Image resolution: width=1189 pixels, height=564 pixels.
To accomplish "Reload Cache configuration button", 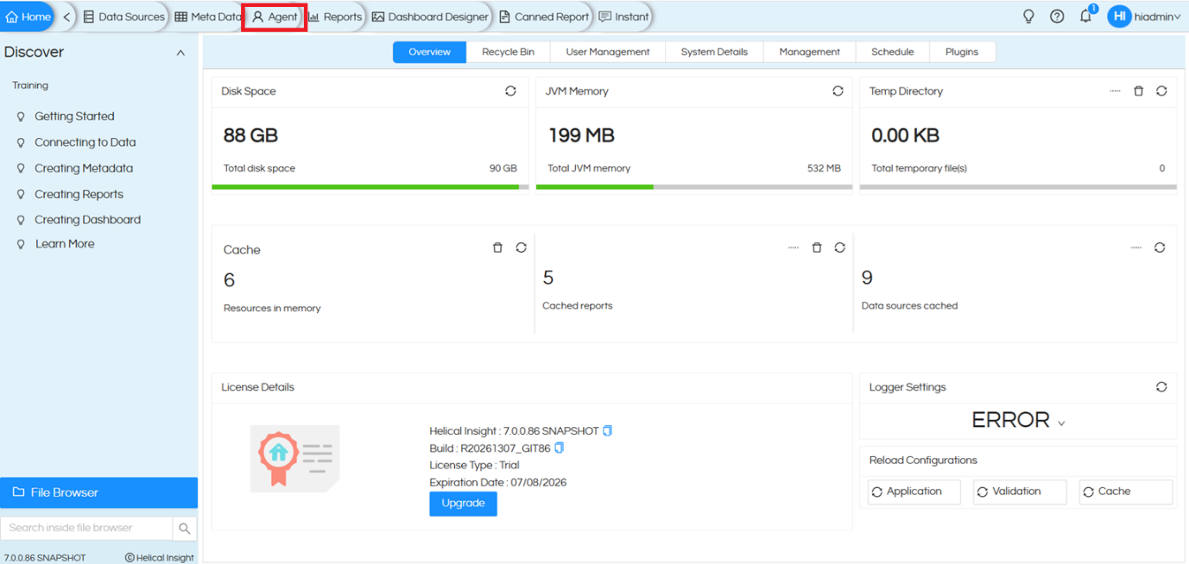I will pyautogui.click(x=1126, y=492).
